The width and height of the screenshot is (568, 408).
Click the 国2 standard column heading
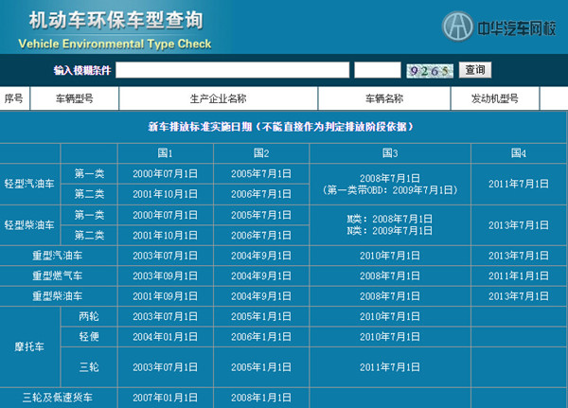coord(260,153)
